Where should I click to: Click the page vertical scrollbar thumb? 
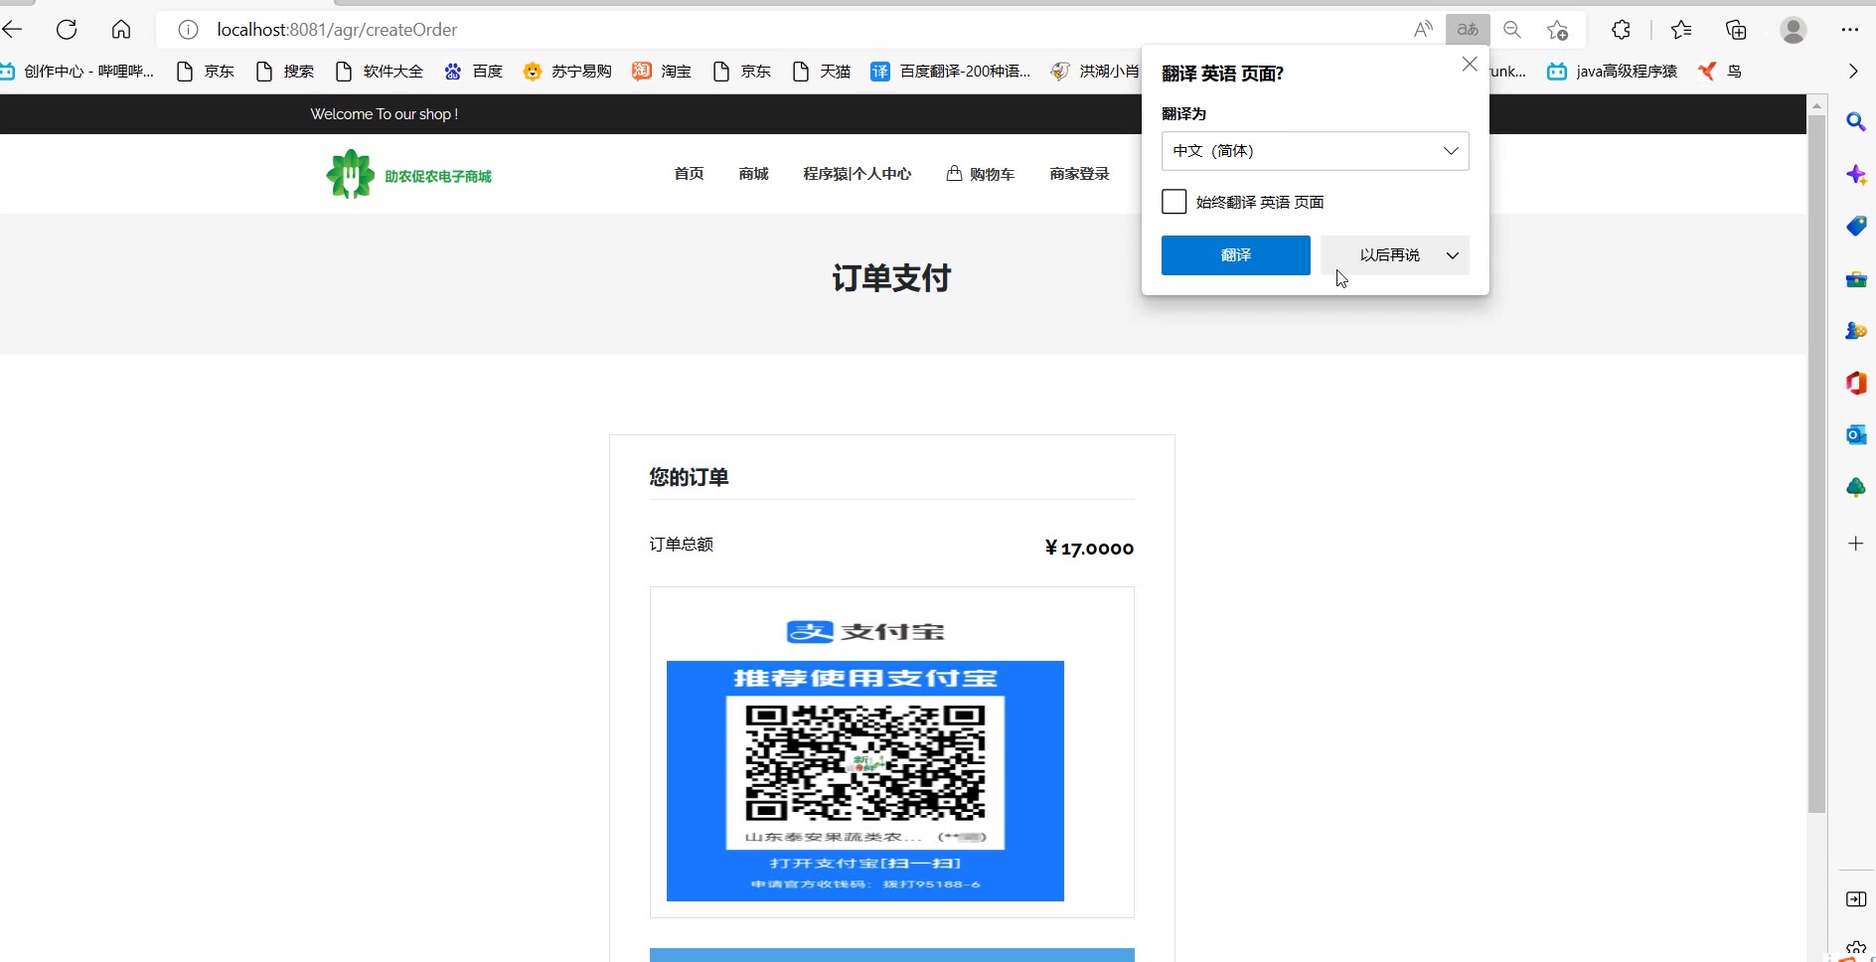coord(1816,462)
